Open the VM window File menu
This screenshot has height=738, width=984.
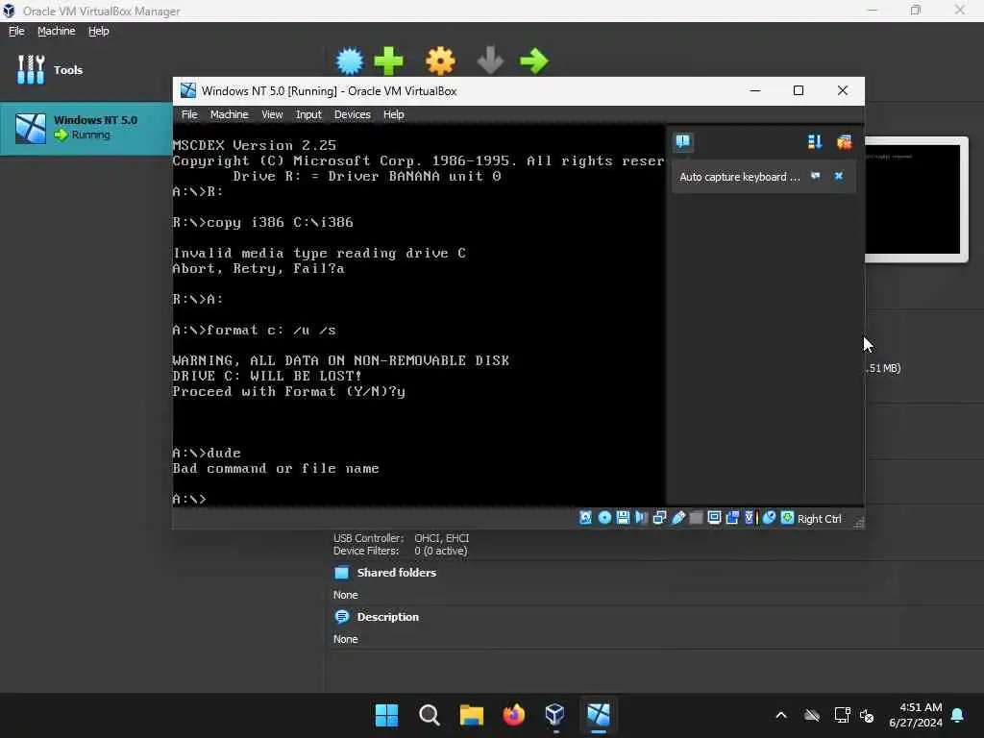tap(189, 114)
